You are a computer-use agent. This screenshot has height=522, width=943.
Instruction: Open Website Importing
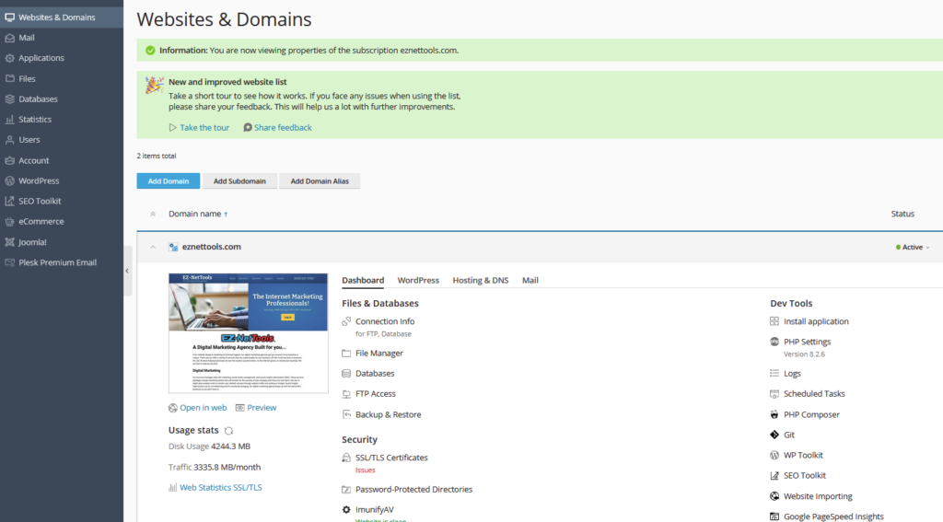pyautogui.click(x=818, y=496)
